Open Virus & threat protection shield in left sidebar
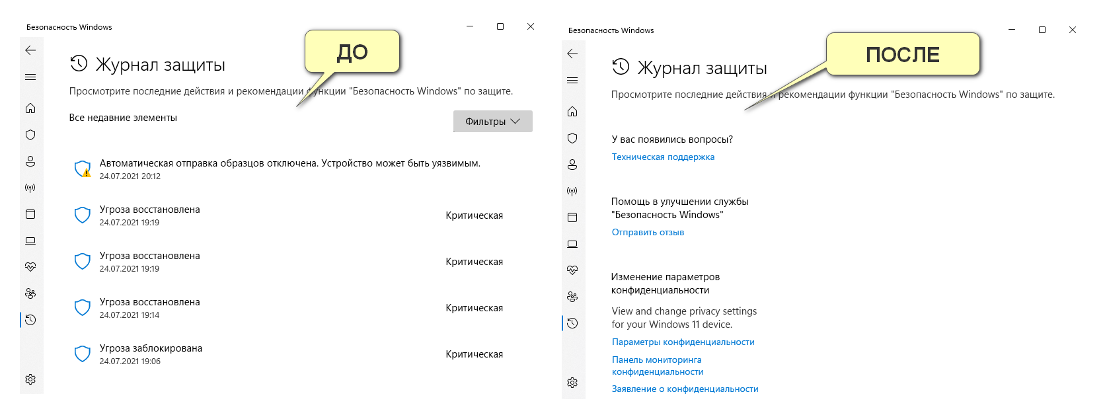 pyautogui.click(x=30, y=135)
